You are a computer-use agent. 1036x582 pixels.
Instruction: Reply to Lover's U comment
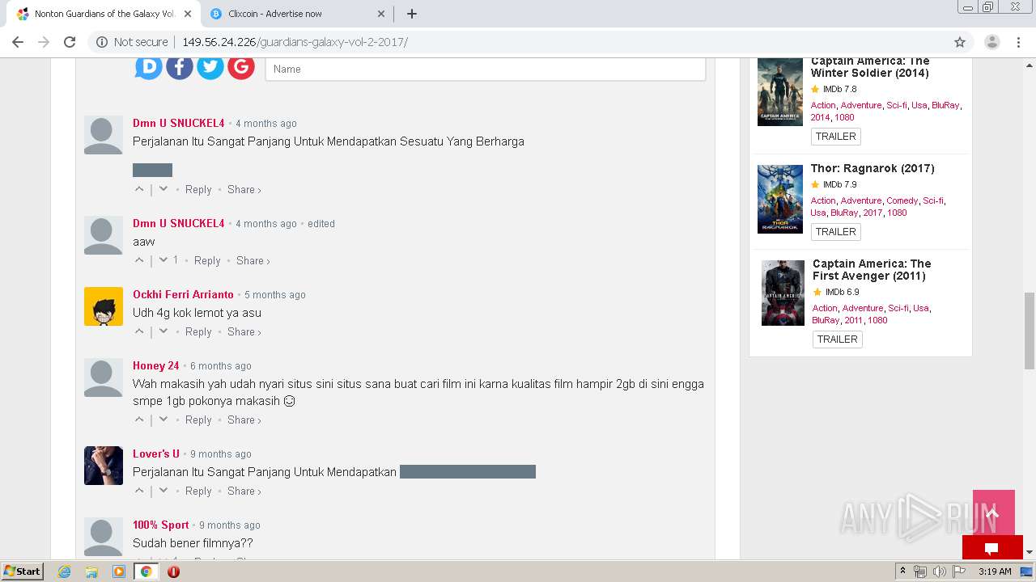[198, 491]
